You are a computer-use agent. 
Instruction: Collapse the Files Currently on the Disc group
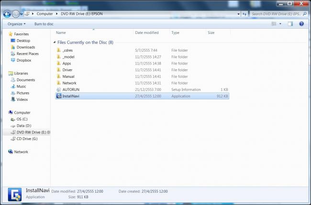pyautogui.click(x=55, y=42)
